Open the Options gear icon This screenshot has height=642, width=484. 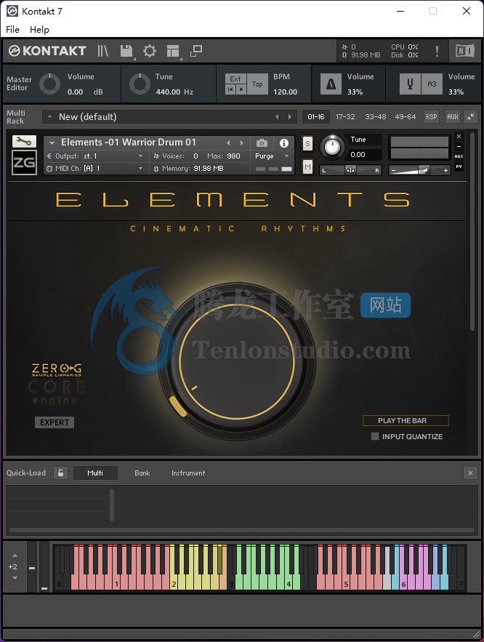tap(150, 51)
